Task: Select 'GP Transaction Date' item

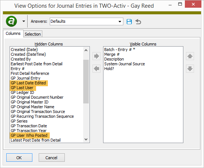Action: tap(29, 126)
